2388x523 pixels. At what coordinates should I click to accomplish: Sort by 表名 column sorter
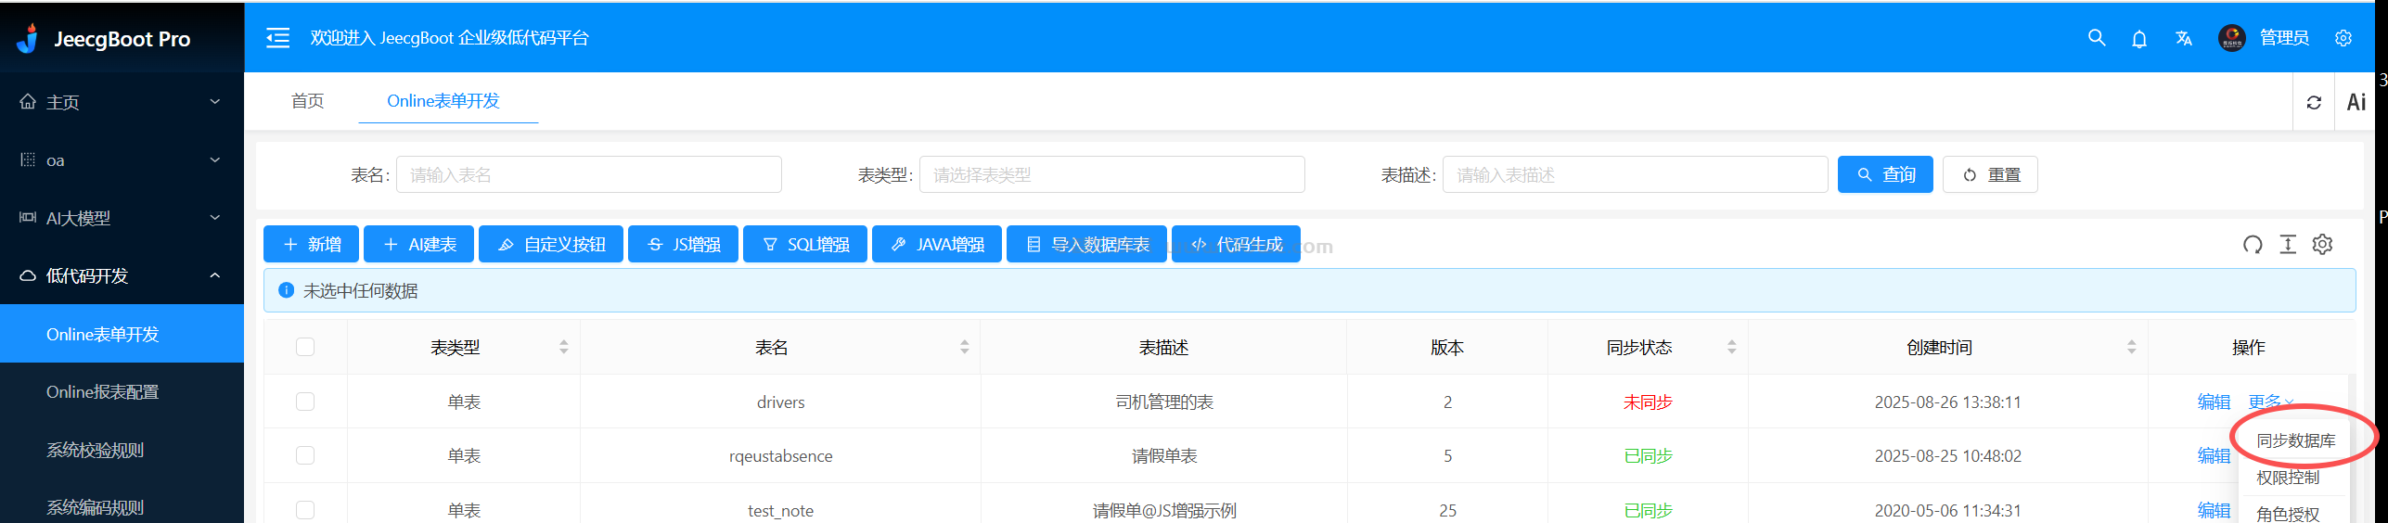click(x=964, y=347)
